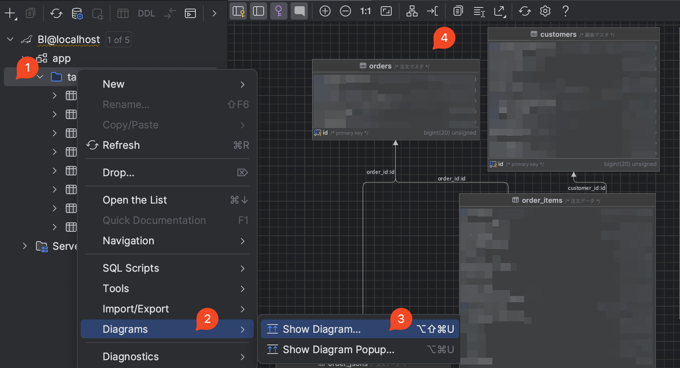Click the export diagram icon
Image resolution: width=680 pixels, height=368 pixels.
[x=499, y=11]
